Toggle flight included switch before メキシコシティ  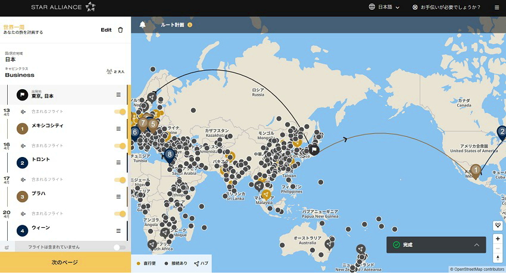[x=119, y=112]
